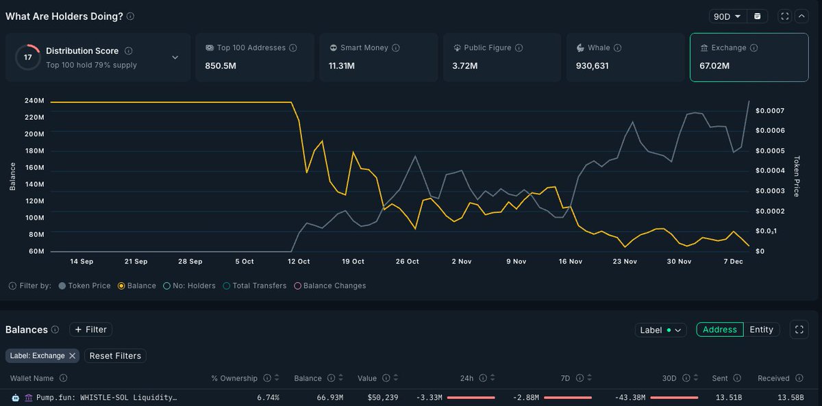The width and height of the screenshot is (822, 406).
Task: Expand the holders chart to fullscreen
Action: [785, 16]
